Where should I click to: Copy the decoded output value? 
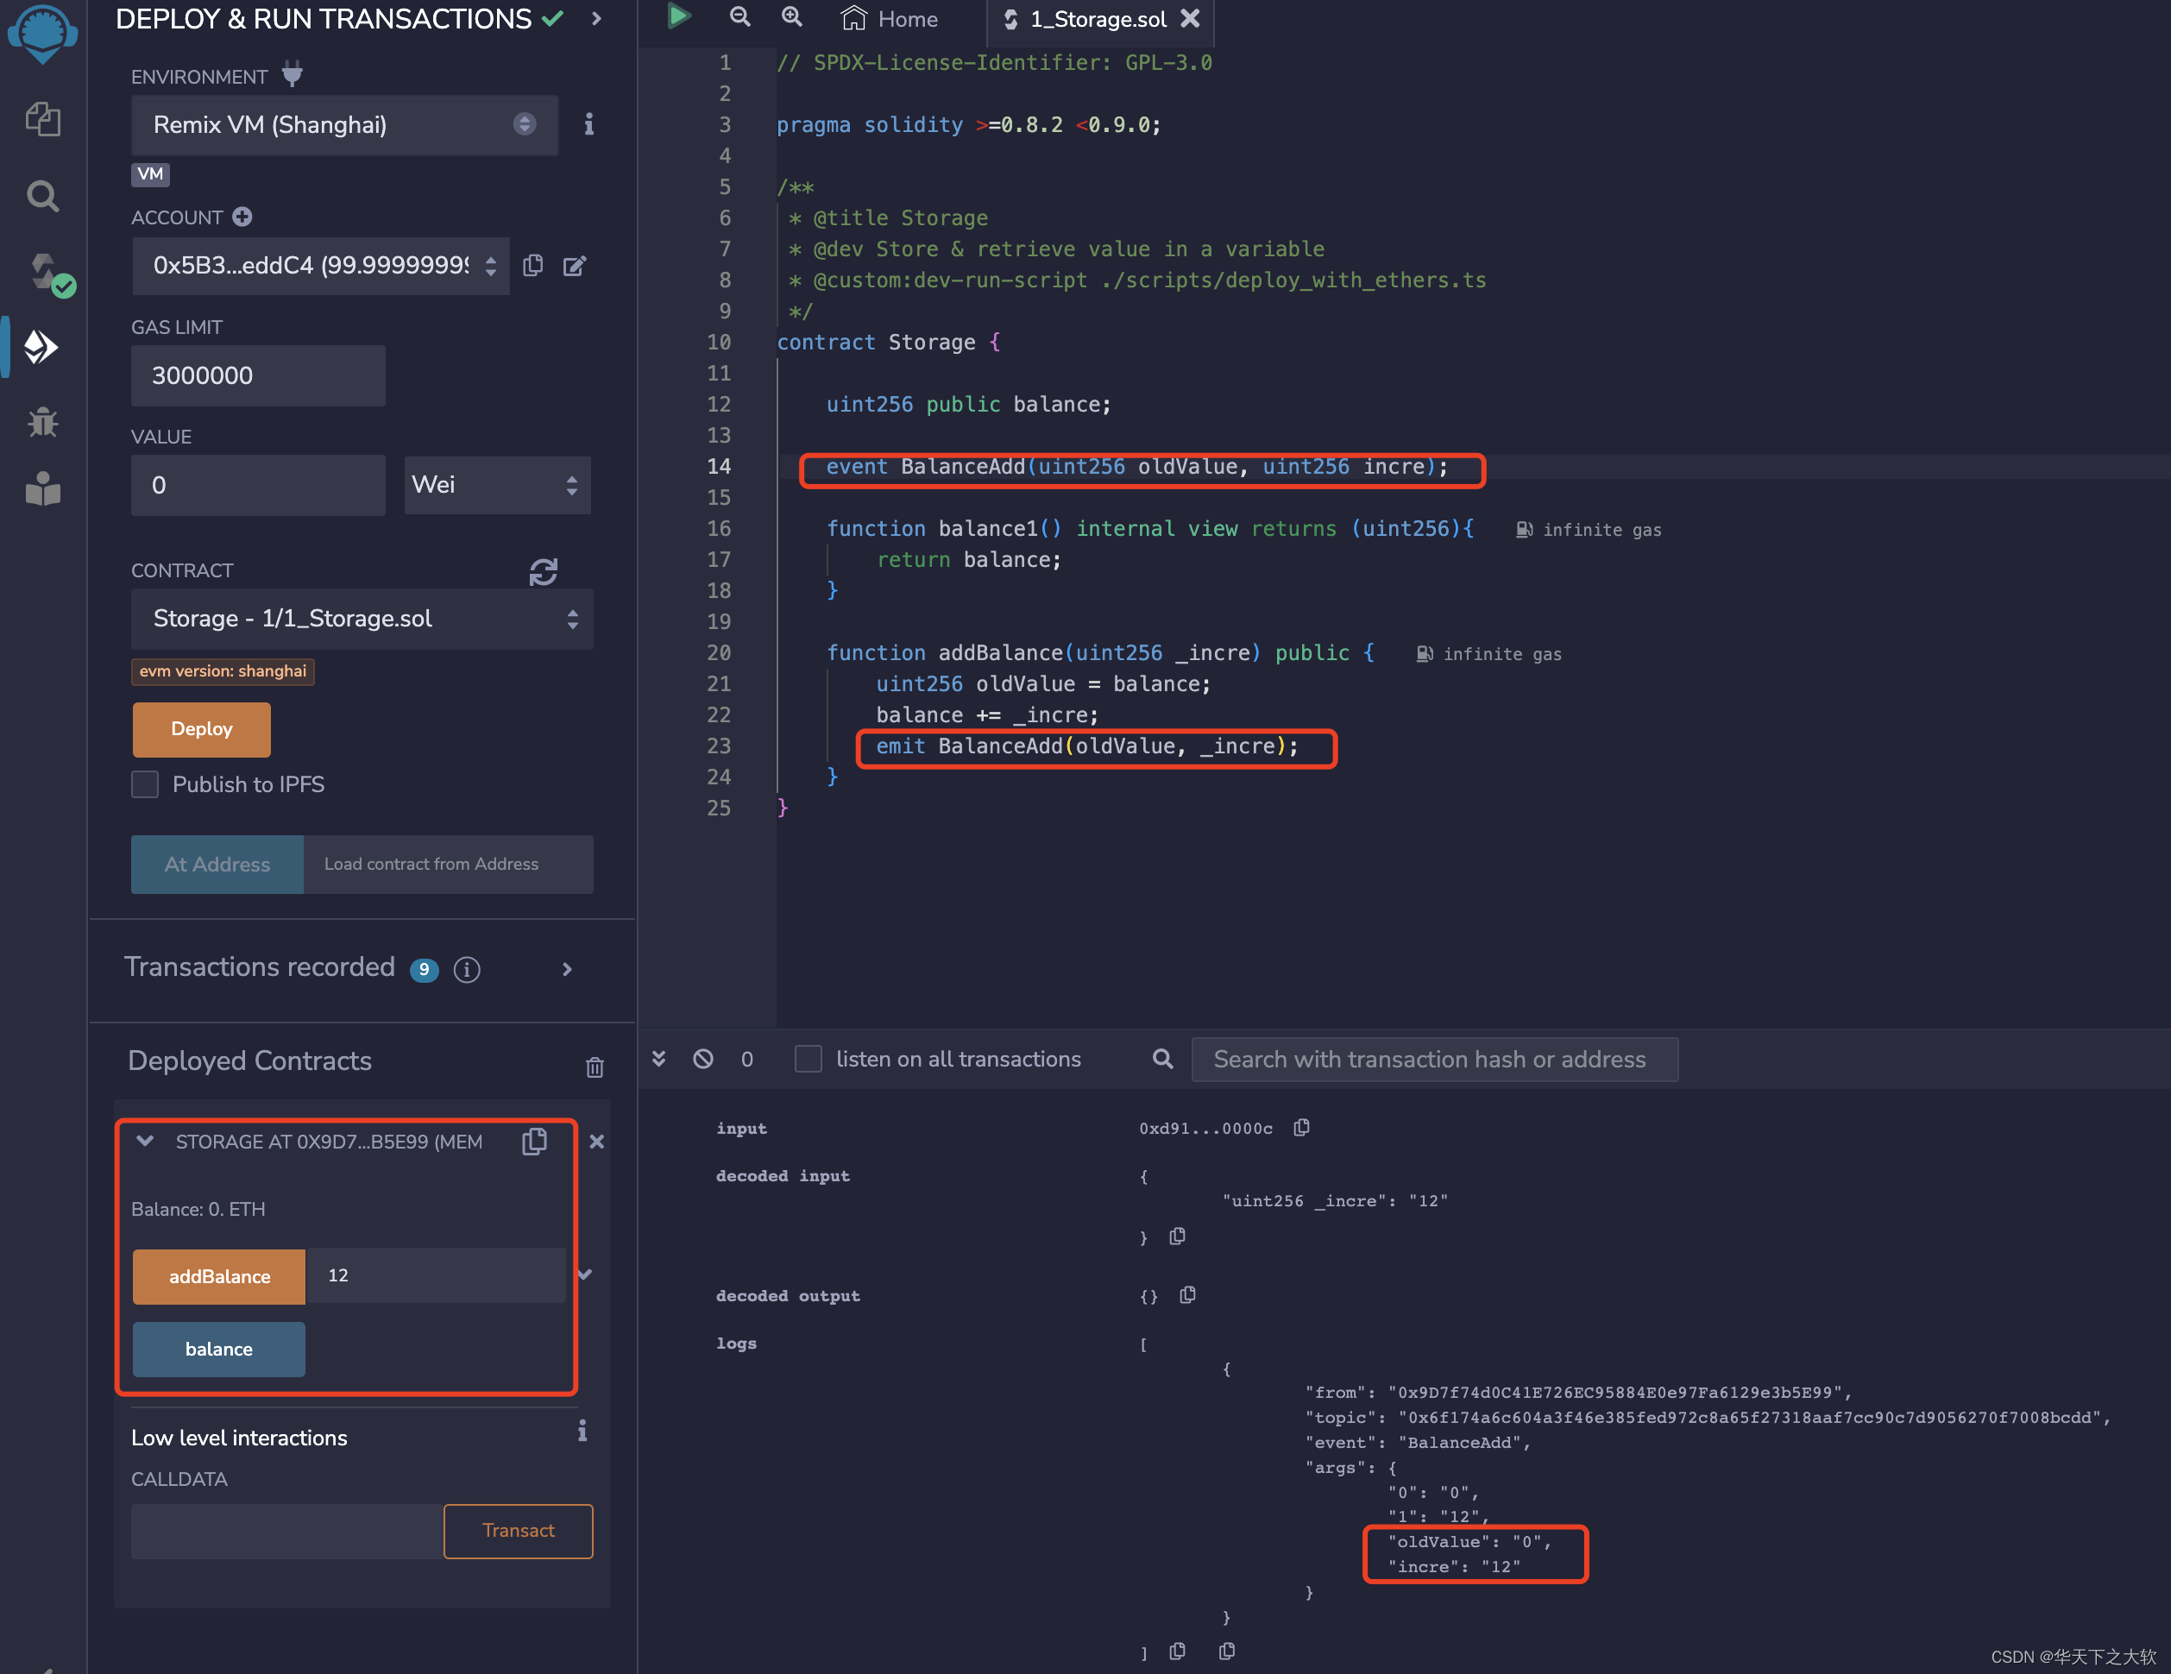[x=1187, y=1295]
